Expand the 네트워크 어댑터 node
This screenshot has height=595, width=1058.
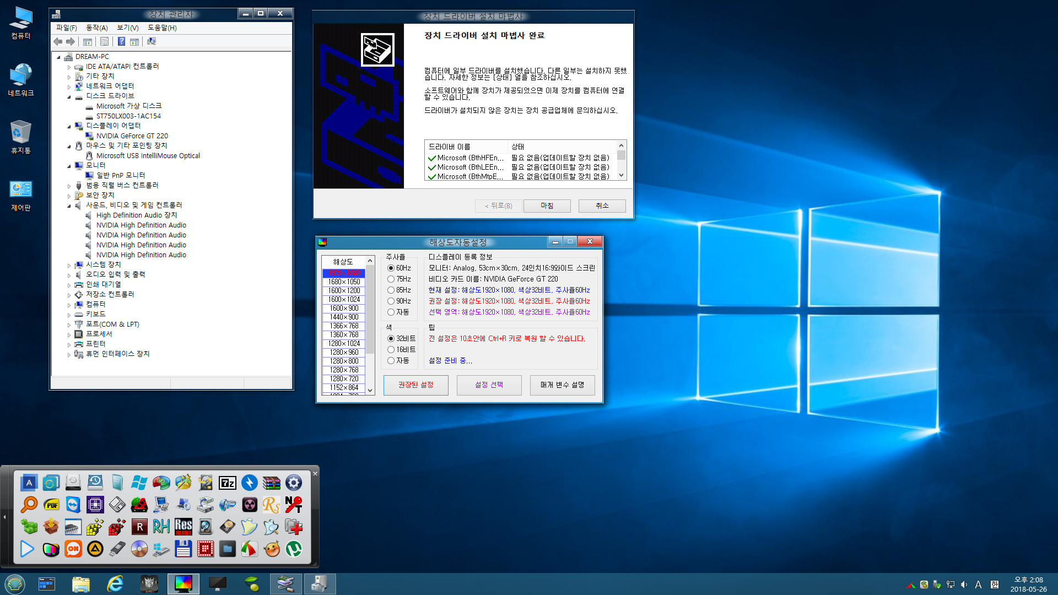[69, 87]
